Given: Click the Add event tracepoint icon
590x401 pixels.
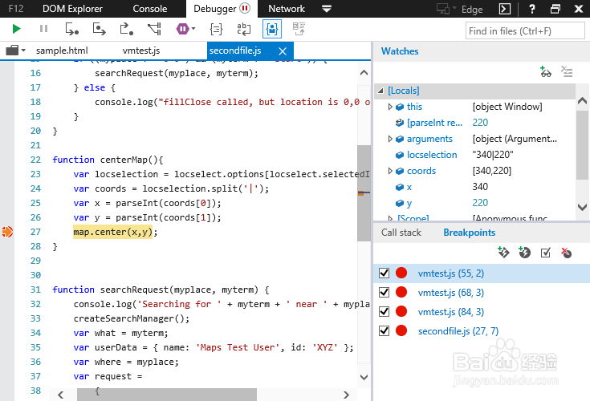Looking at the screenshot, I should pyautogui.click(x=524, y=252).
